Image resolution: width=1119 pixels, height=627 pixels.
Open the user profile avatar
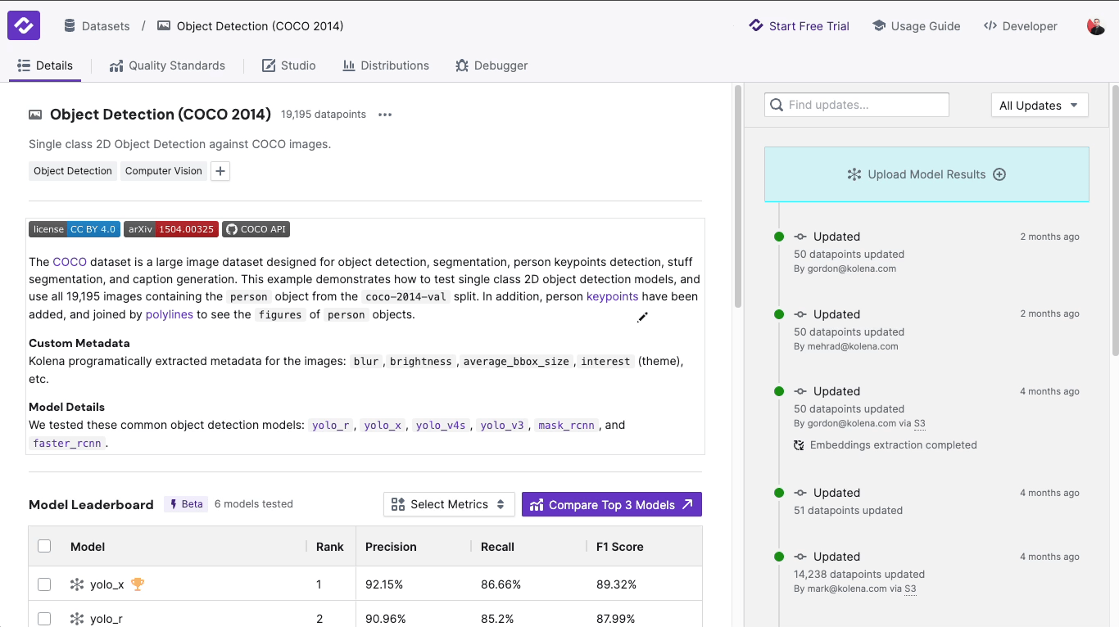pos(1095,26)
